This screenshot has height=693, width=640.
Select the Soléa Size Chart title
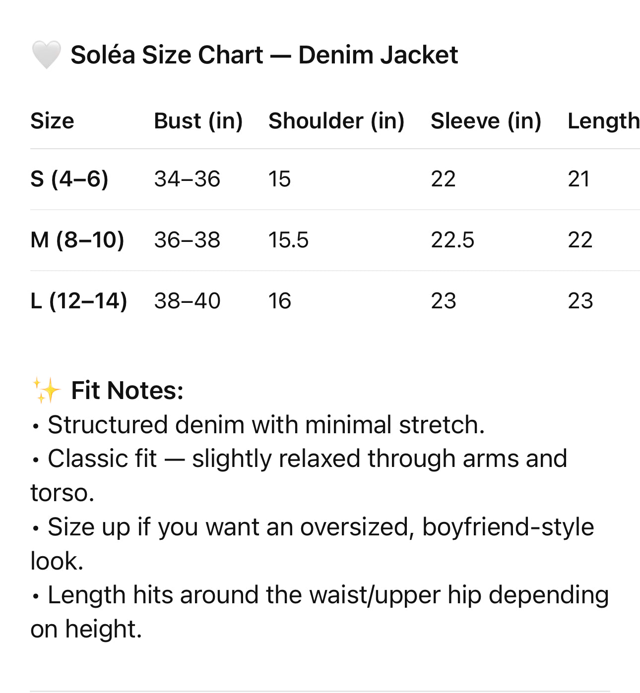pyautogui.click(x=264, y=55)
